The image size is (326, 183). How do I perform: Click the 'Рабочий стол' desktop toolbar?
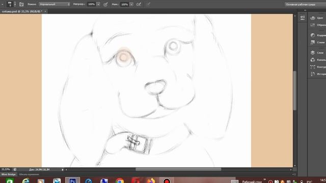(252, 181)
